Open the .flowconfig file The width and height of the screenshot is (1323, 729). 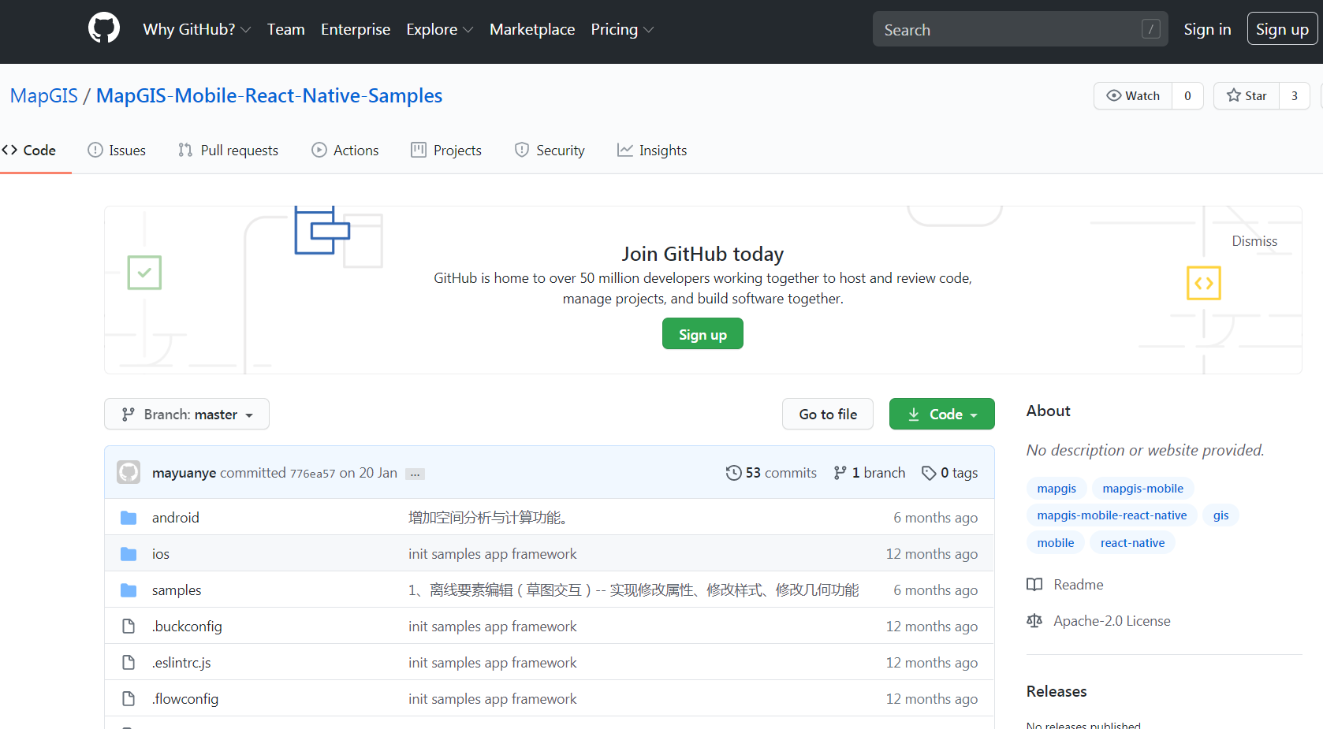tap(185, 699)
